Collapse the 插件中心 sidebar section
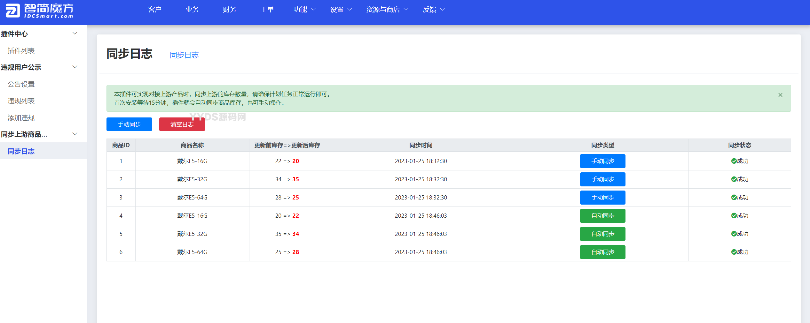Viewport: 810px width, 323px height. pyautogui.click(x=75, y=34)
